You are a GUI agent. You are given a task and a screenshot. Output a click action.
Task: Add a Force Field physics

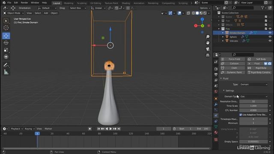pos(232,59)
